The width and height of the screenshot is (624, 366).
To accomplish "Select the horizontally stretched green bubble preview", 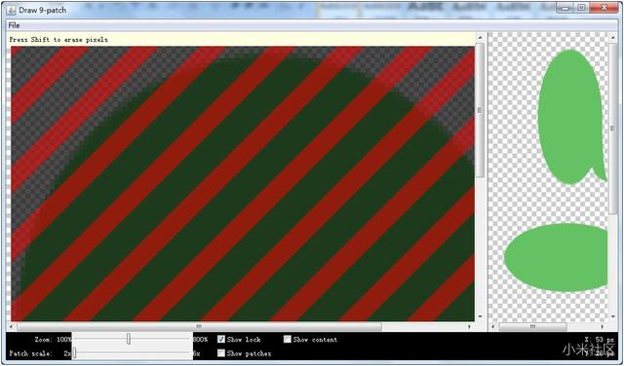I will click(556, 258).
